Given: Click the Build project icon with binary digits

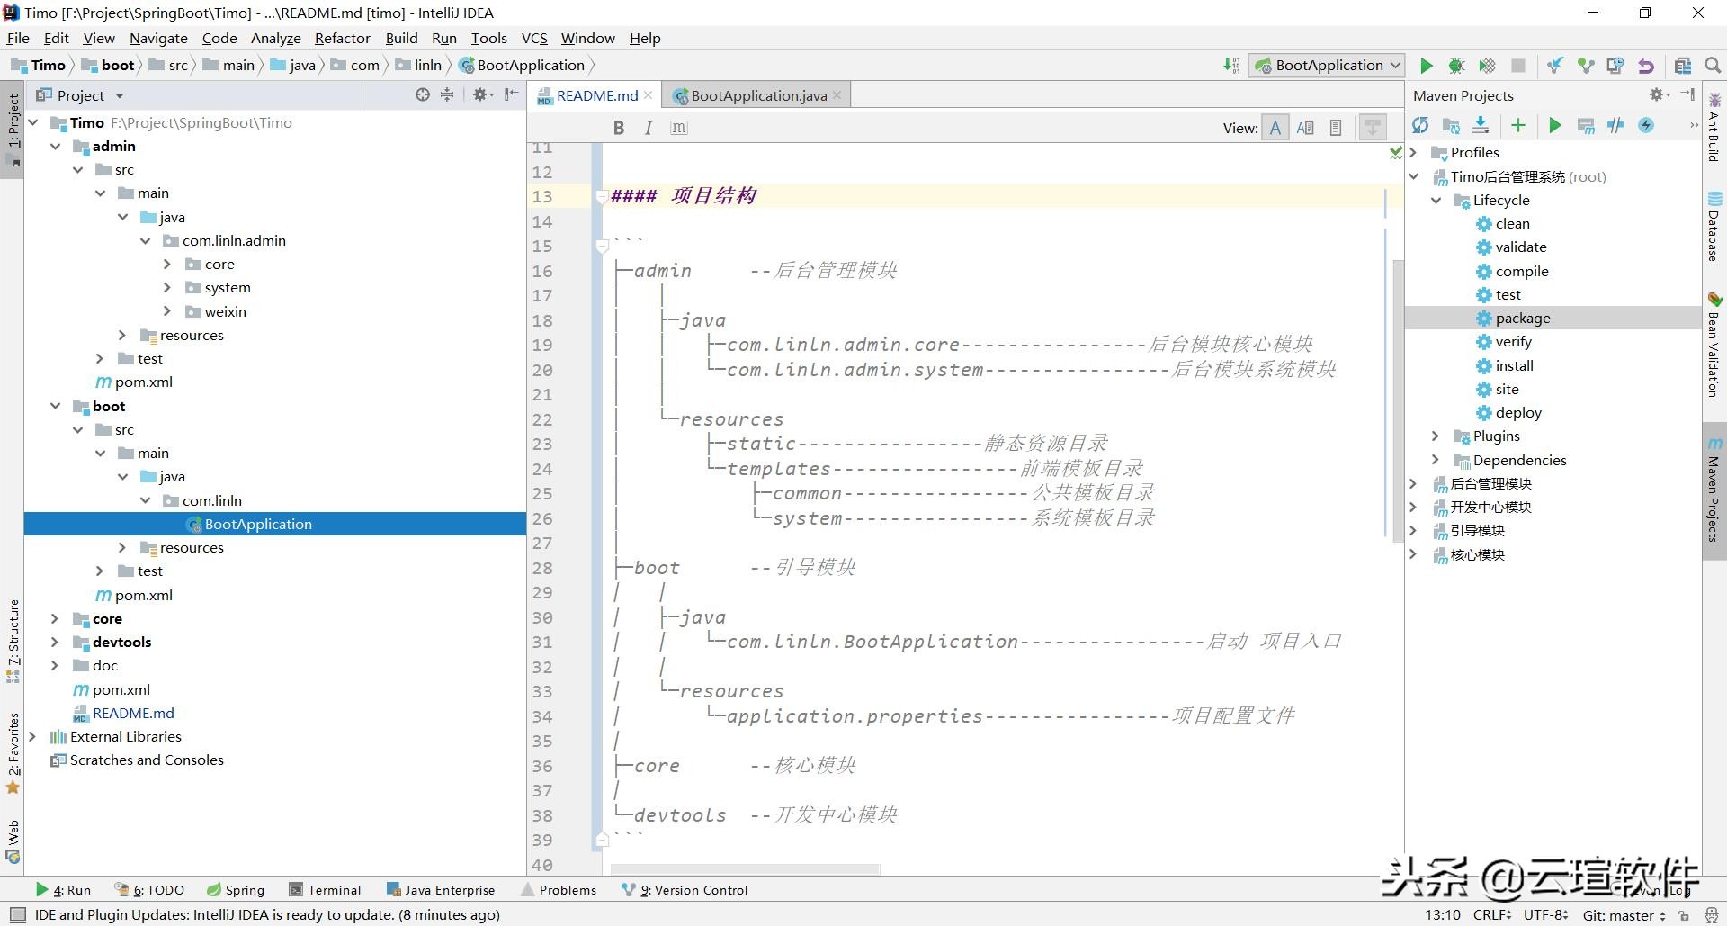Looking at the screenshot, I should click(1231, 66).
